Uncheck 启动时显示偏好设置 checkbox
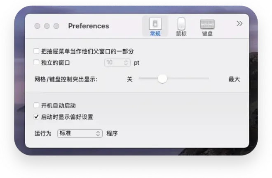The image size is (272, 178). pos(36,117)
